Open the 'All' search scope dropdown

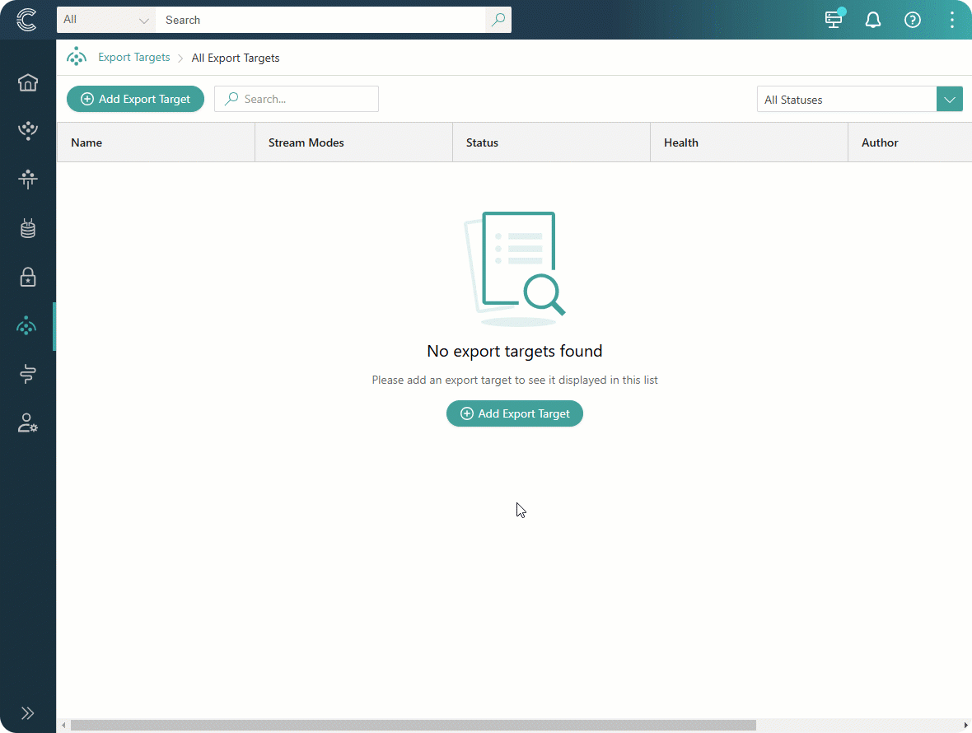click(105, 19)
